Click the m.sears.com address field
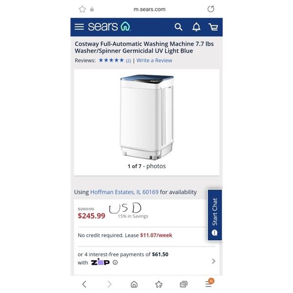Image resolution: width=293 pixels, height=293 pixels. pyautogui.click(x=149, y=9)
